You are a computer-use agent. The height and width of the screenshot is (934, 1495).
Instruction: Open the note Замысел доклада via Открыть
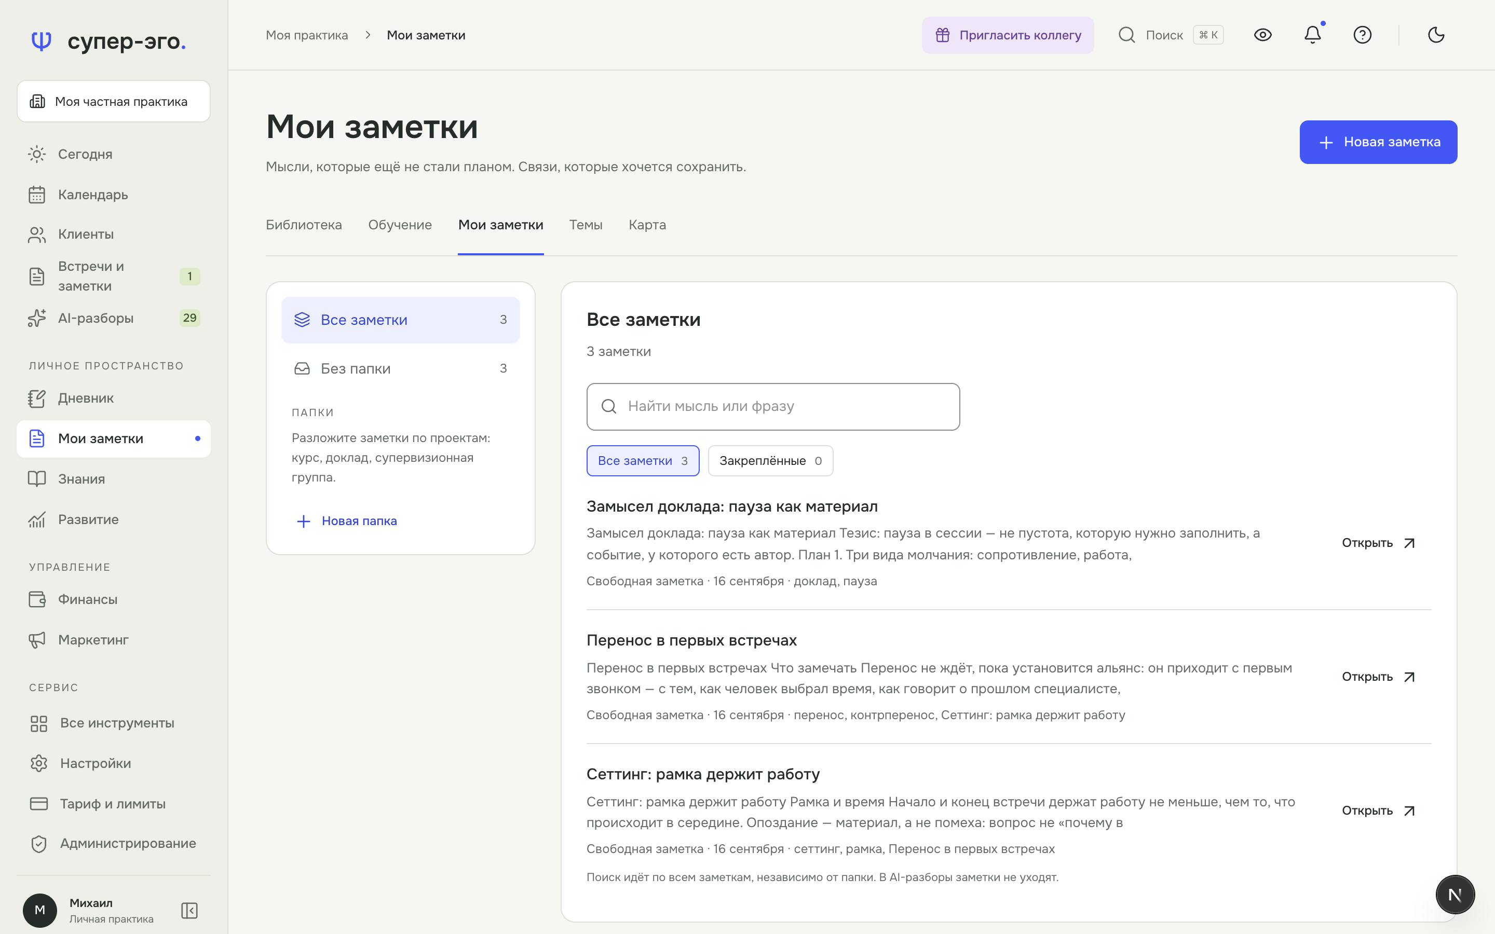(x=1378, y=543)
